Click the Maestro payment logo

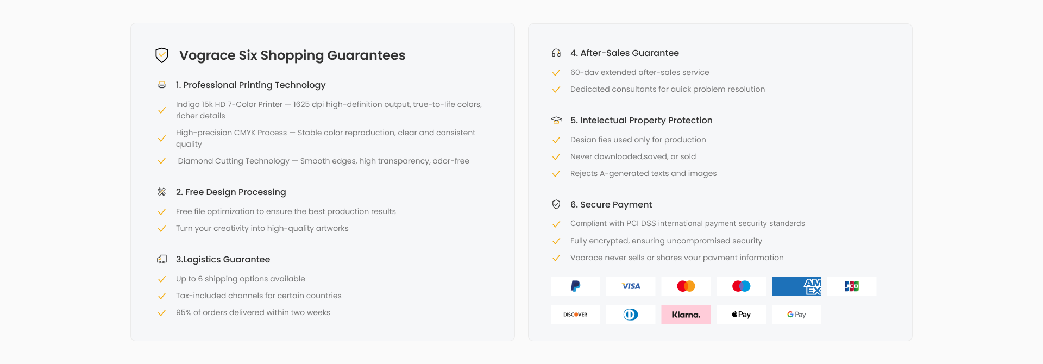741,286
